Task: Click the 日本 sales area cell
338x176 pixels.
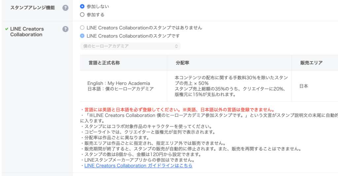Action: click(304, 86)
